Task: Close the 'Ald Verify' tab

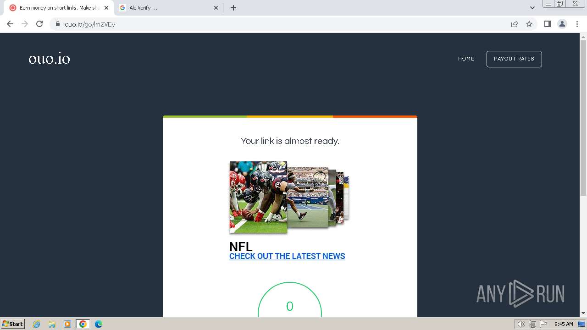Action: coord(216,8)
